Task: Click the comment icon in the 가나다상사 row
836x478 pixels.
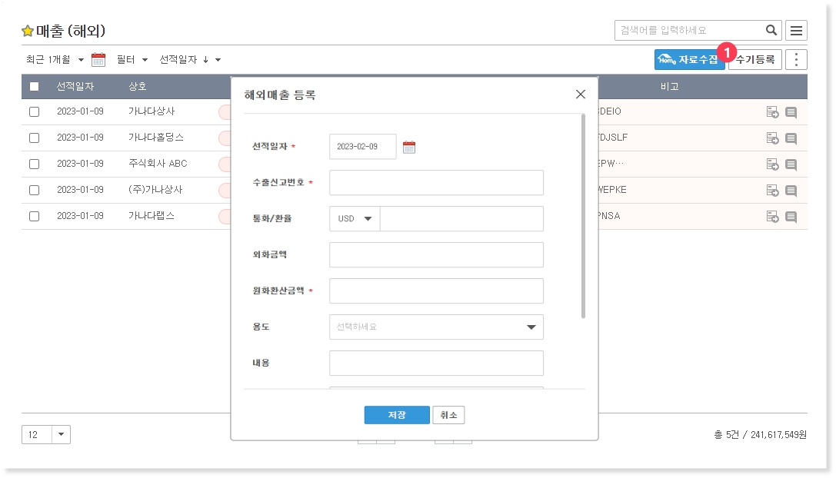Action: click(x=791, y=112)
